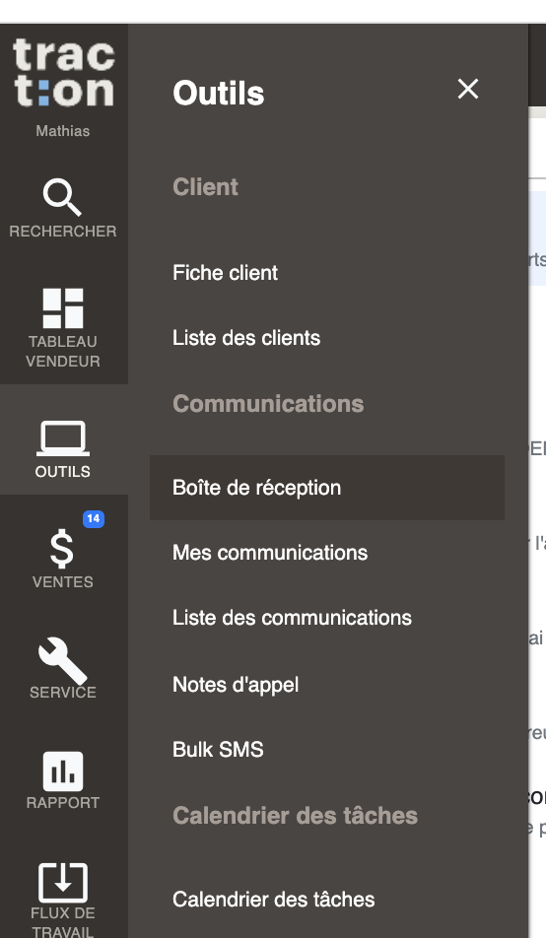Open Flux de Travail download icon
The height and width of the screenshot is (938, 546).
pyautogui.click(x=63, y=883)
